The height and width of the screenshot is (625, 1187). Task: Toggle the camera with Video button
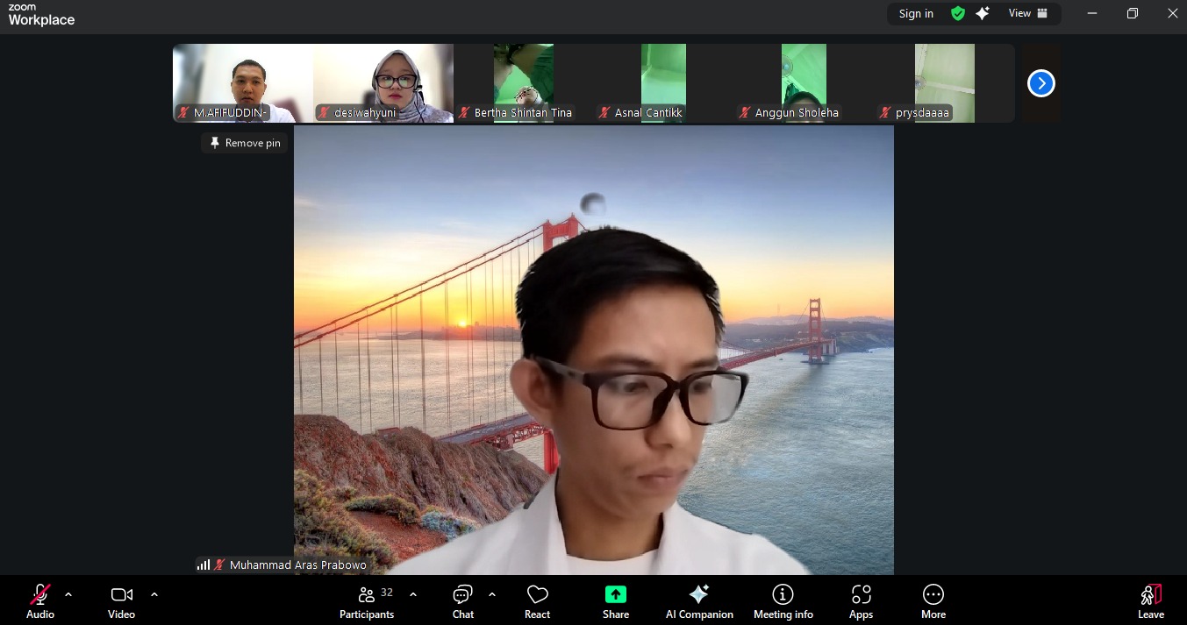[121, 601]
